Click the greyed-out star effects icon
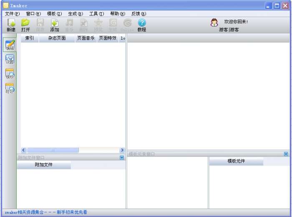The image size is (292, 217). 98,23
